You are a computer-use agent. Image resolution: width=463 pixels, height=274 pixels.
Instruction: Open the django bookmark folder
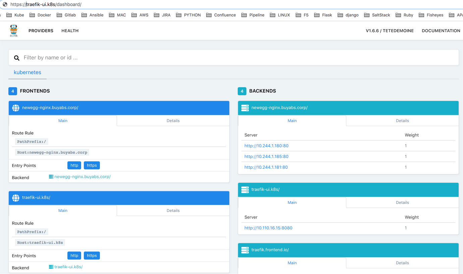[x=348, y=15]
